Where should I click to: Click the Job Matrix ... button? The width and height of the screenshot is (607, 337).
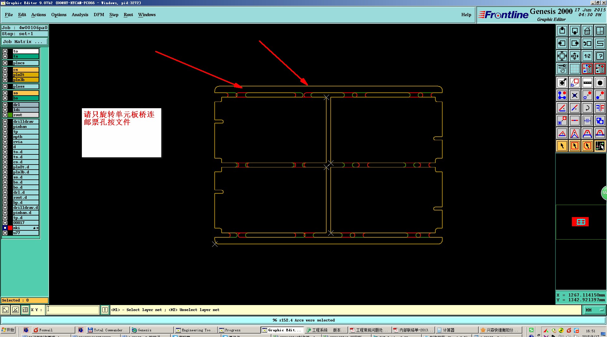(x=25, y=42)
